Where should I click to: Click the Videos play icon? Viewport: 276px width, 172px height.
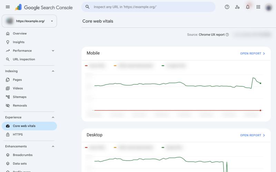(8, 88)
